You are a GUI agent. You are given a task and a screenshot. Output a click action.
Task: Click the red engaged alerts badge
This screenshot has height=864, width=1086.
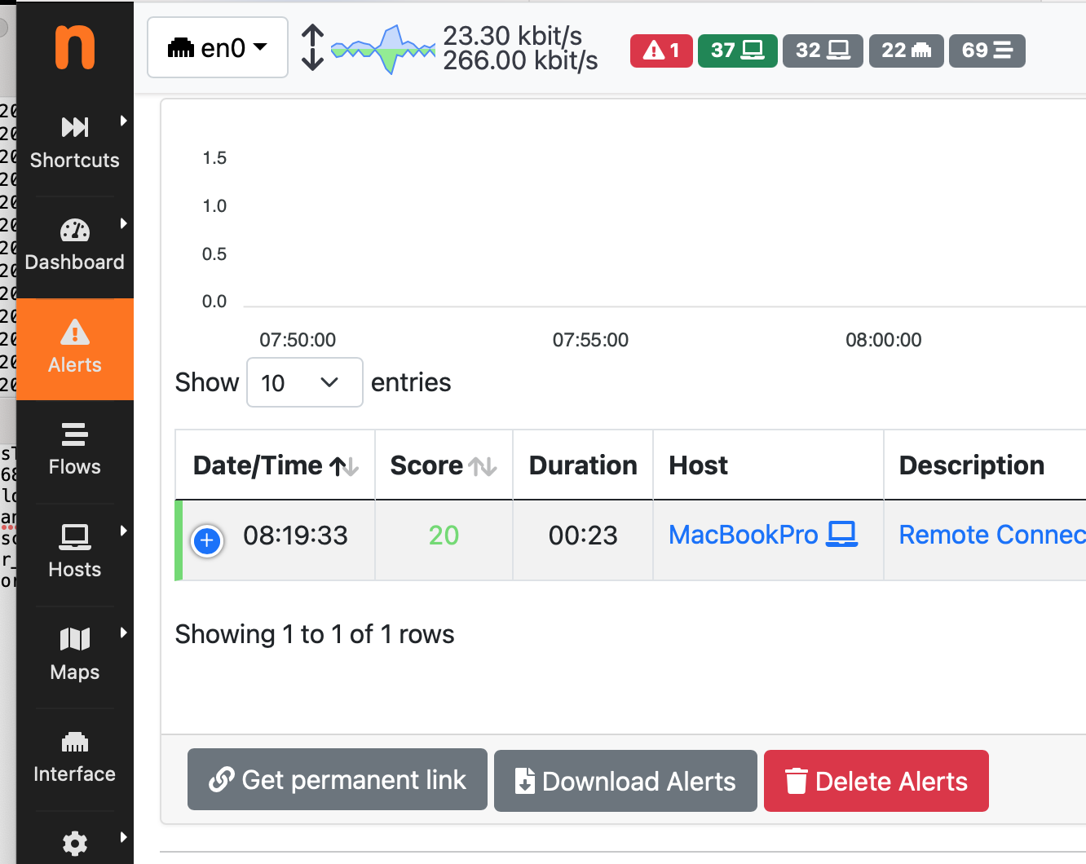point(660,51)
